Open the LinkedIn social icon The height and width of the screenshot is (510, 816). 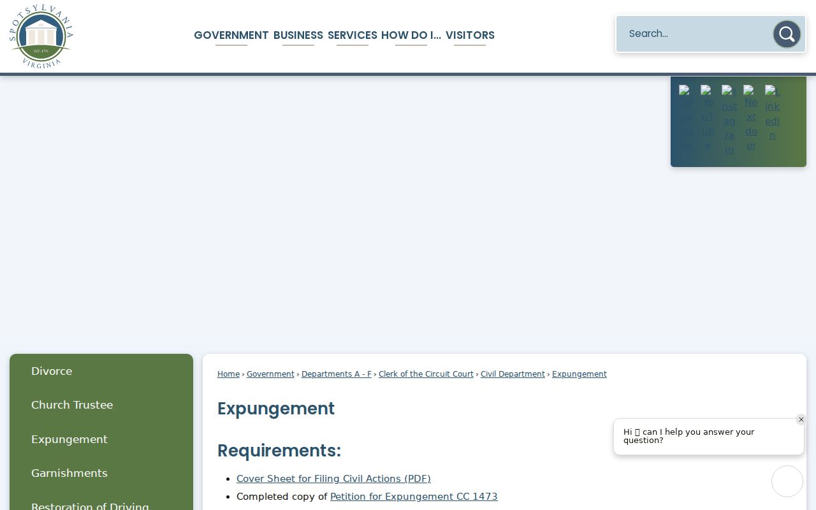[772, 113]
